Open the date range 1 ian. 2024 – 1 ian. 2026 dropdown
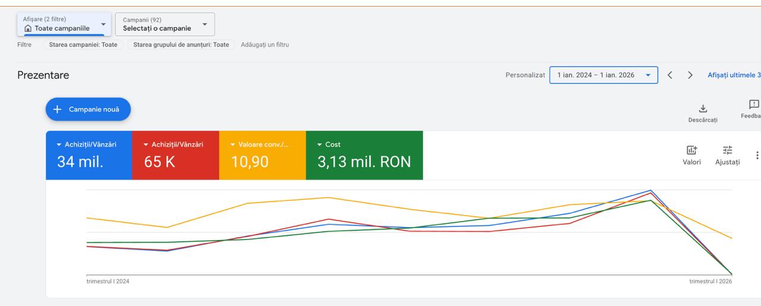 603,75
